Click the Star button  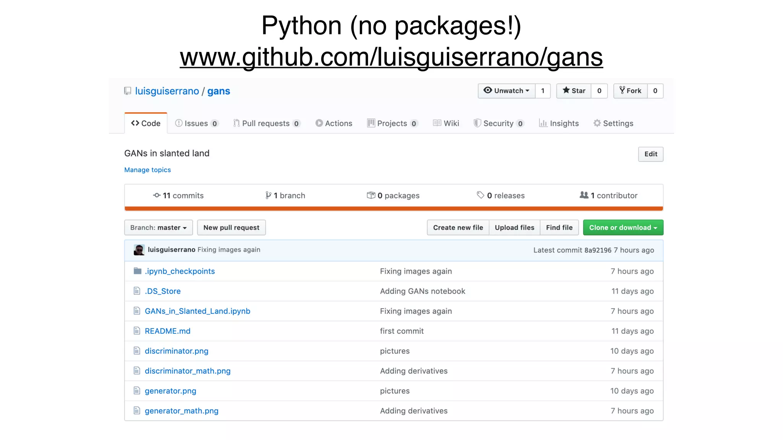tap(574, 91)
